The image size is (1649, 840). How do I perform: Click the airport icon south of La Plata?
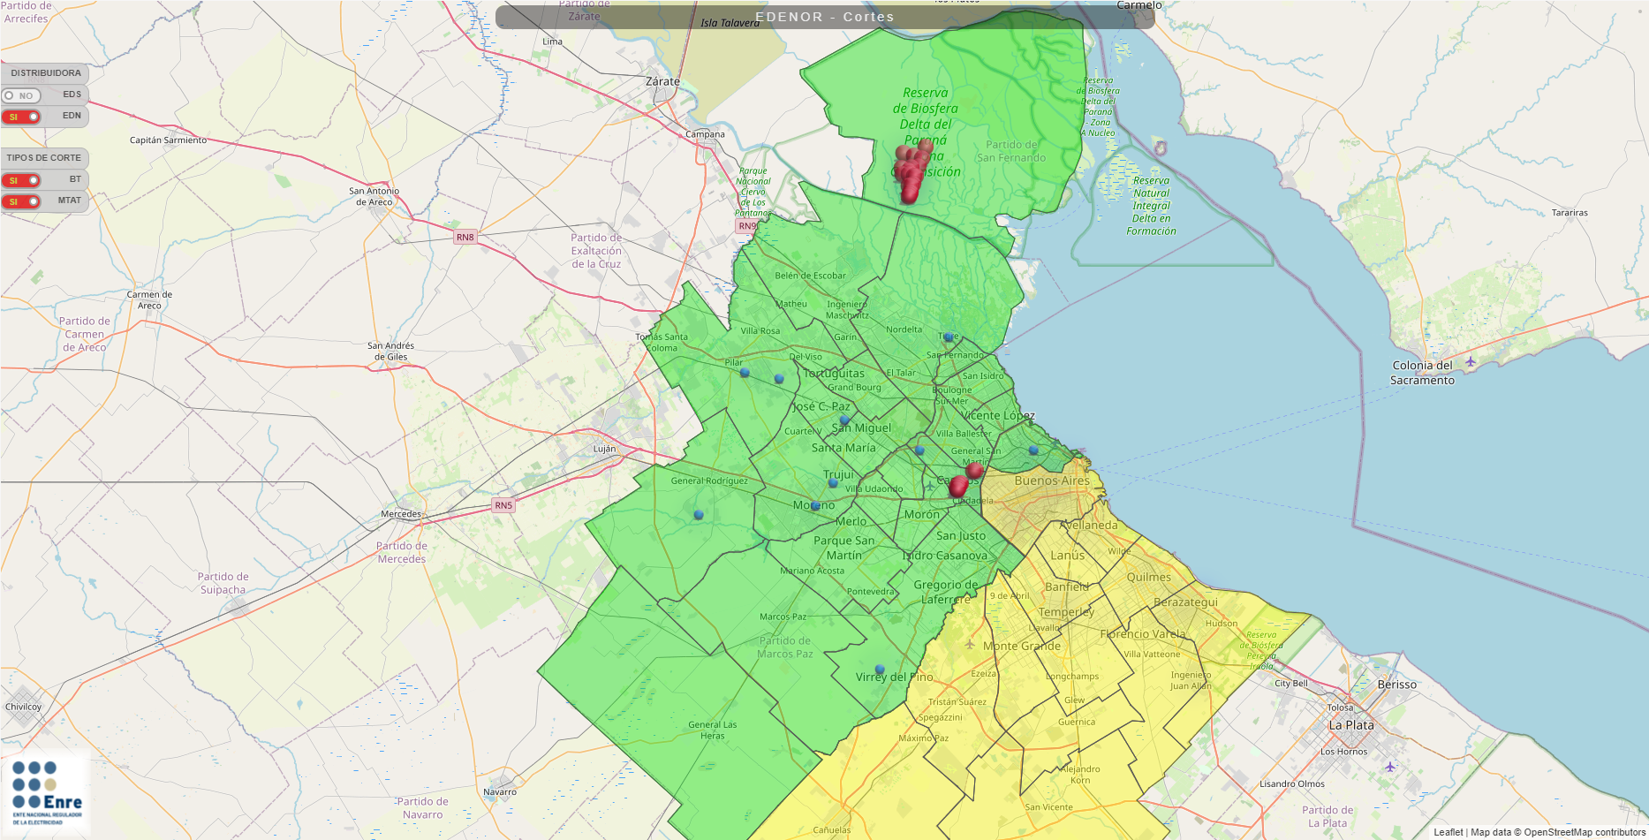pyautogui.click(x=1390, y=766)
